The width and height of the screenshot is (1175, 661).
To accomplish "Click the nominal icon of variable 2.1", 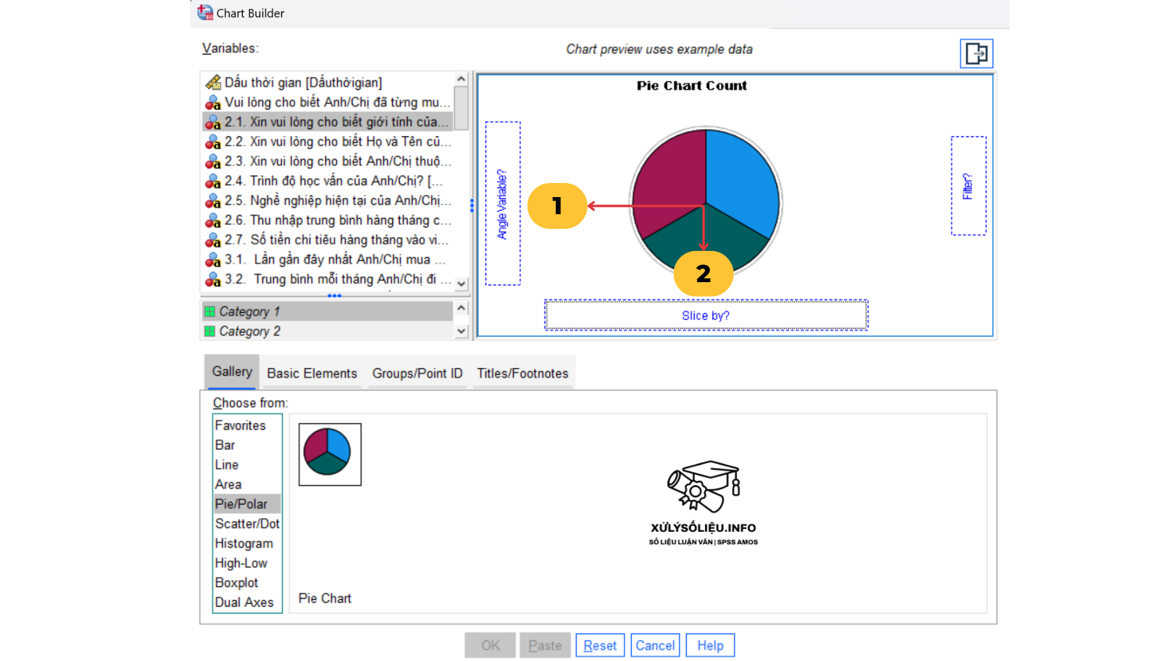I will (x=213, y=122).
